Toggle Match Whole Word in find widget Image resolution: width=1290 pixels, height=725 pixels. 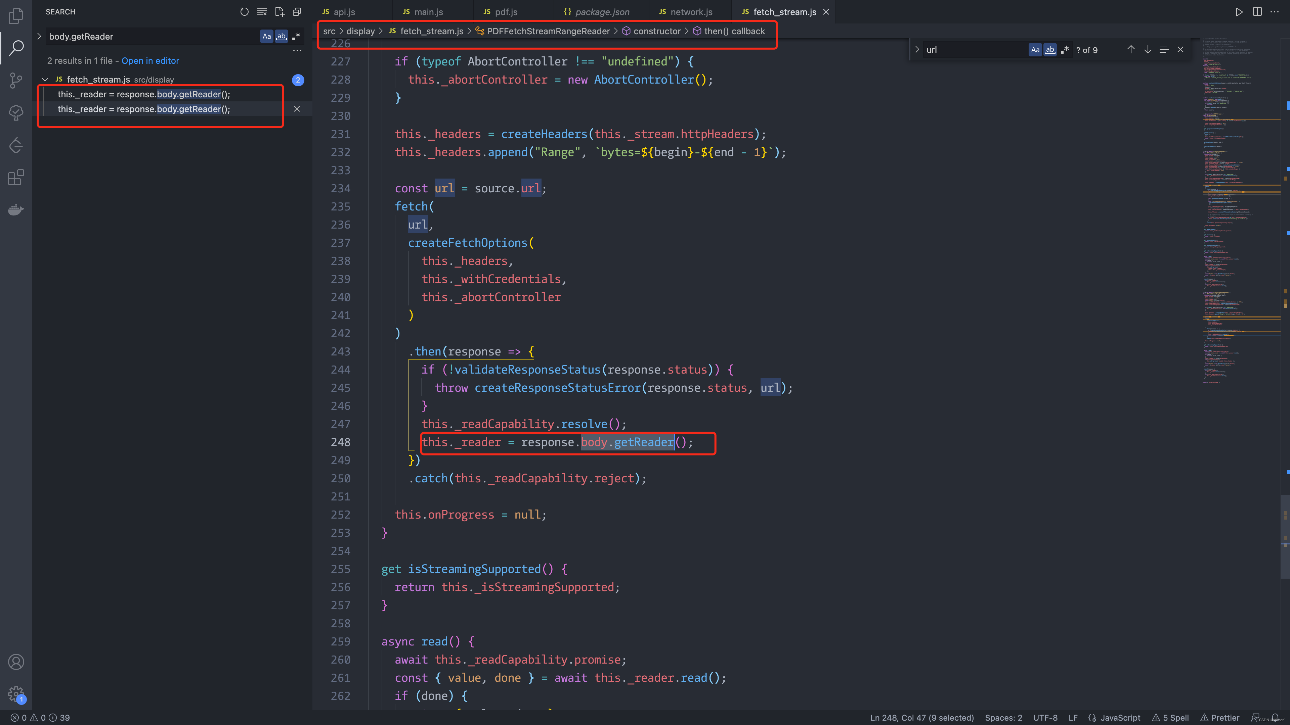coord(1050,50)
